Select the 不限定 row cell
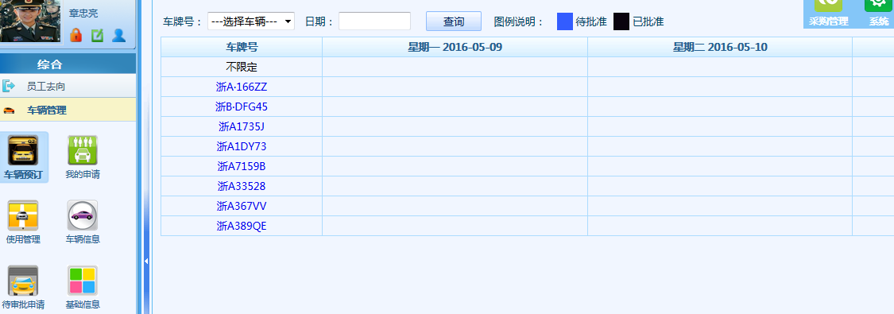 (x=242, y=68)
